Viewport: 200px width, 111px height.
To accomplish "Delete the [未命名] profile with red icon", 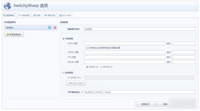I will [55, 28].
